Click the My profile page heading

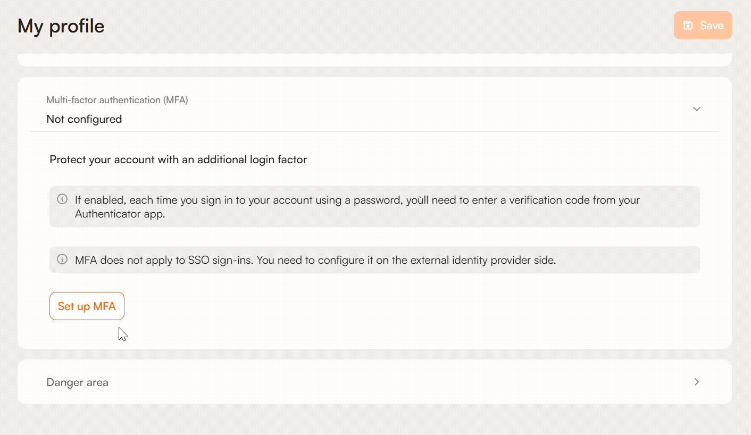(61, 26)
